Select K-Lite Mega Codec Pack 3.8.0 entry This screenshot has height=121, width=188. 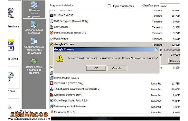(71, 101)
